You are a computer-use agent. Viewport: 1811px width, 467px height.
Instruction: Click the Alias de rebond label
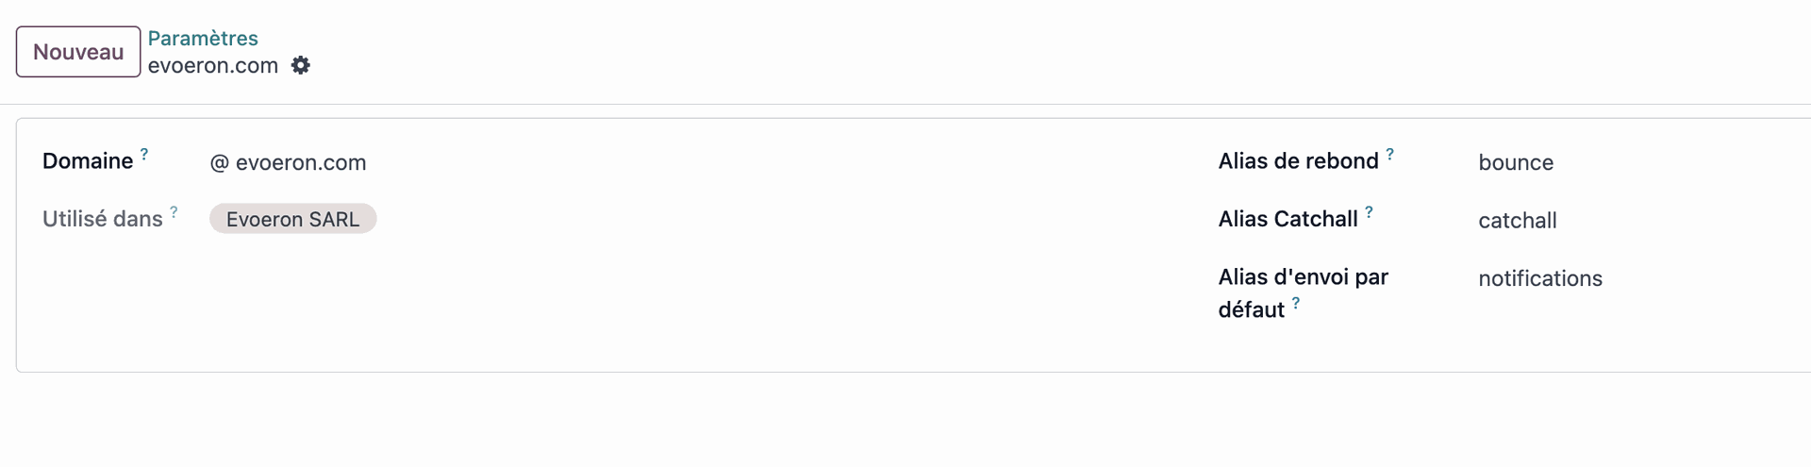pos(1298,161)
